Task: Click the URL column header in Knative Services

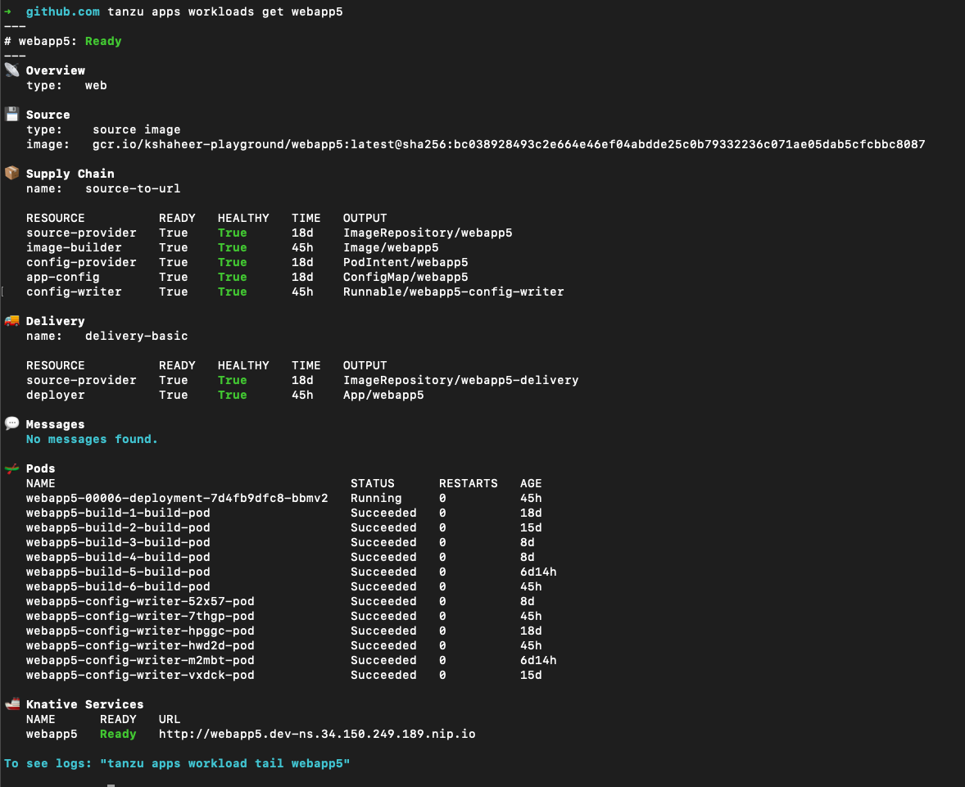Action: 170,719
